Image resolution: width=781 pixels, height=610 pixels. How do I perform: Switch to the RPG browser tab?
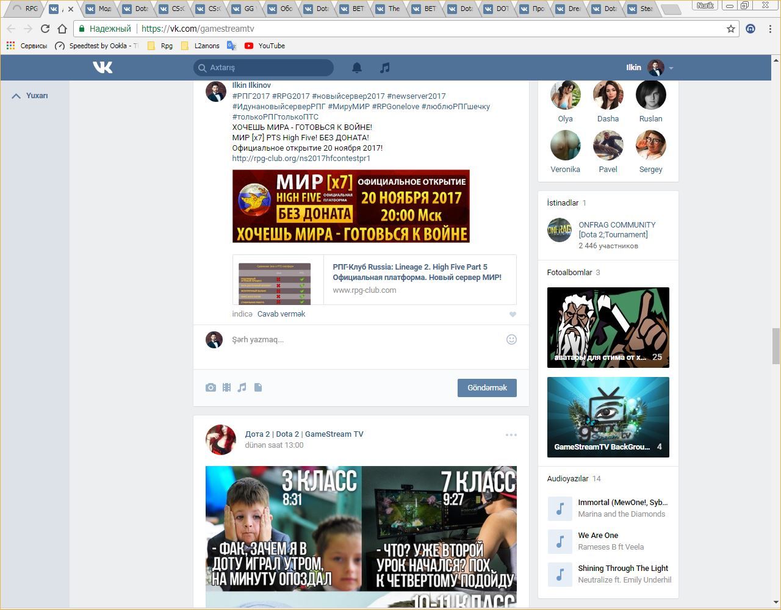click(26, 9)
